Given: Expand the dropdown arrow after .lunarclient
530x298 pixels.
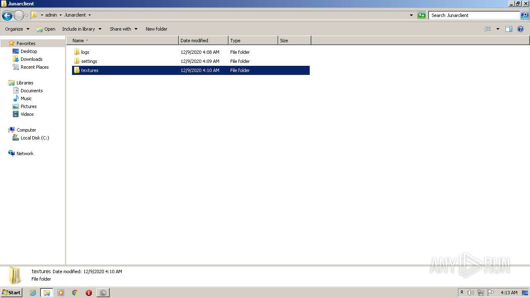Looking at the screenshot, I should coord(89,15).
